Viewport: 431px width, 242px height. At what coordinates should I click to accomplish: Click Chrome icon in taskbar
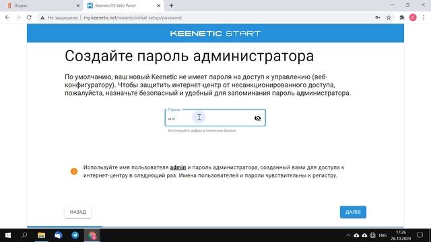pyautogui.click(x=92, y=235)
